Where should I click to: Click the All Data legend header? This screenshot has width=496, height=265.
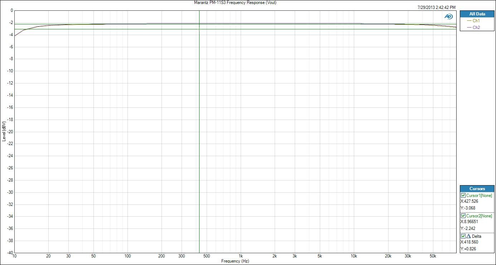[477, 14]
